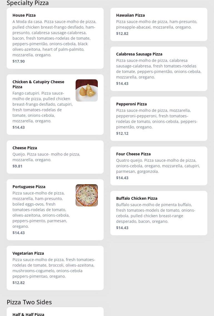Pick the Vegetarian Pizza title

pos(28,253)
